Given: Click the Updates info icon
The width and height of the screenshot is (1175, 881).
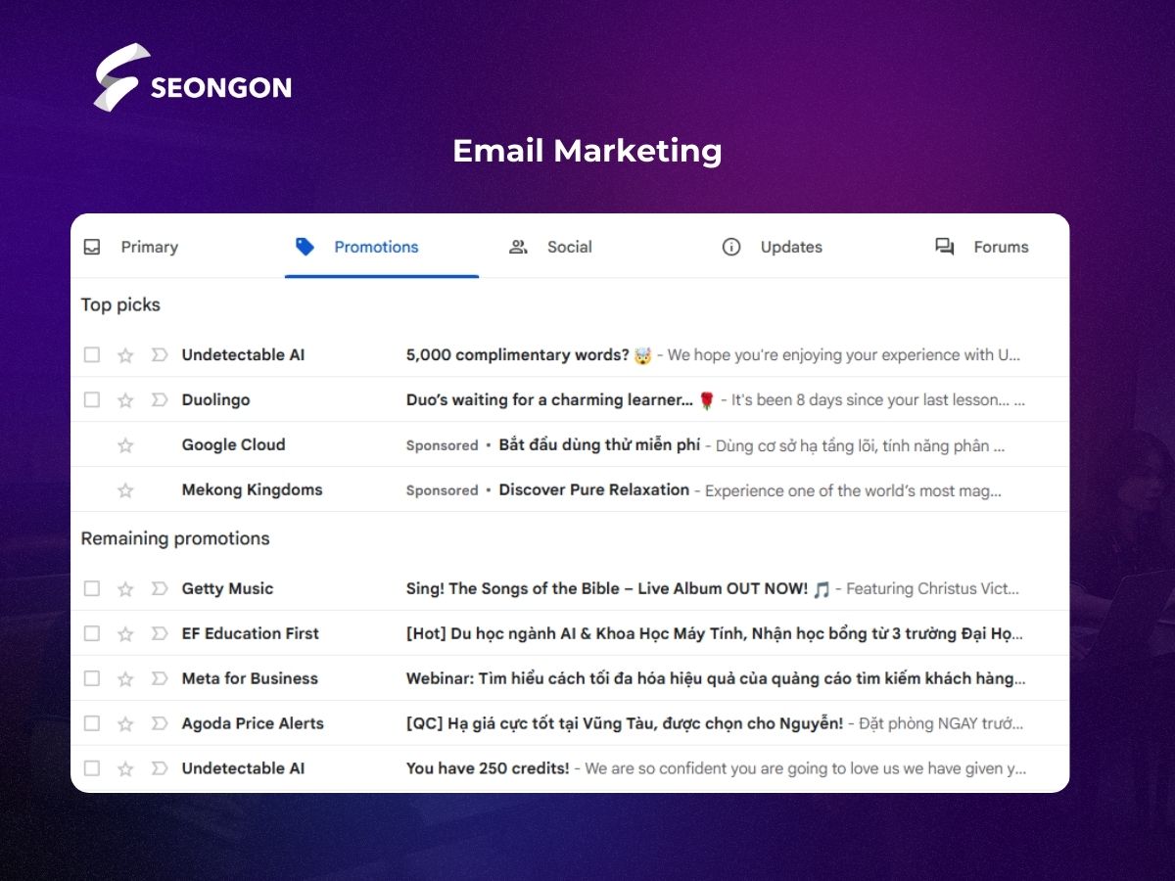Looking at the screenshot, I should (731, 247).
